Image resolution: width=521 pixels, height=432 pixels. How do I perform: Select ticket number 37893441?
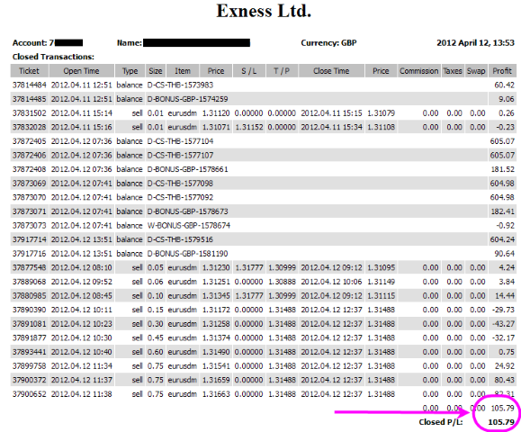[29, 352]
